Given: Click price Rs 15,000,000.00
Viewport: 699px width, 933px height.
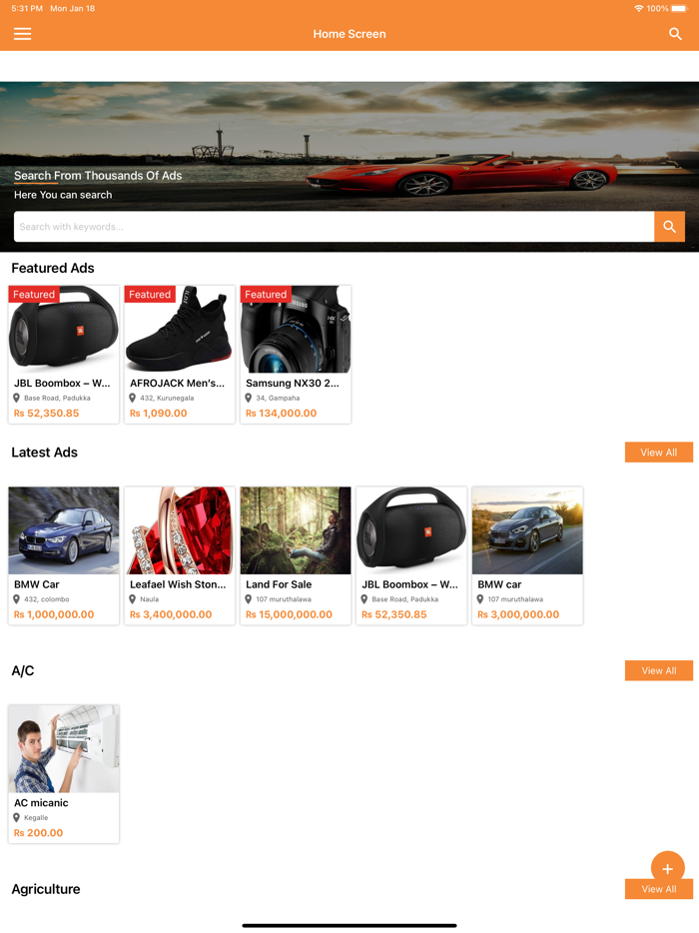Looking at the screenshot, I should point(290,614).
